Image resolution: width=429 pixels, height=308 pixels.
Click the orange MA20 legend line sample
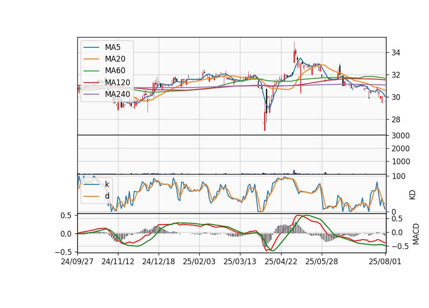pyautogui.click(x=91, y=59)
